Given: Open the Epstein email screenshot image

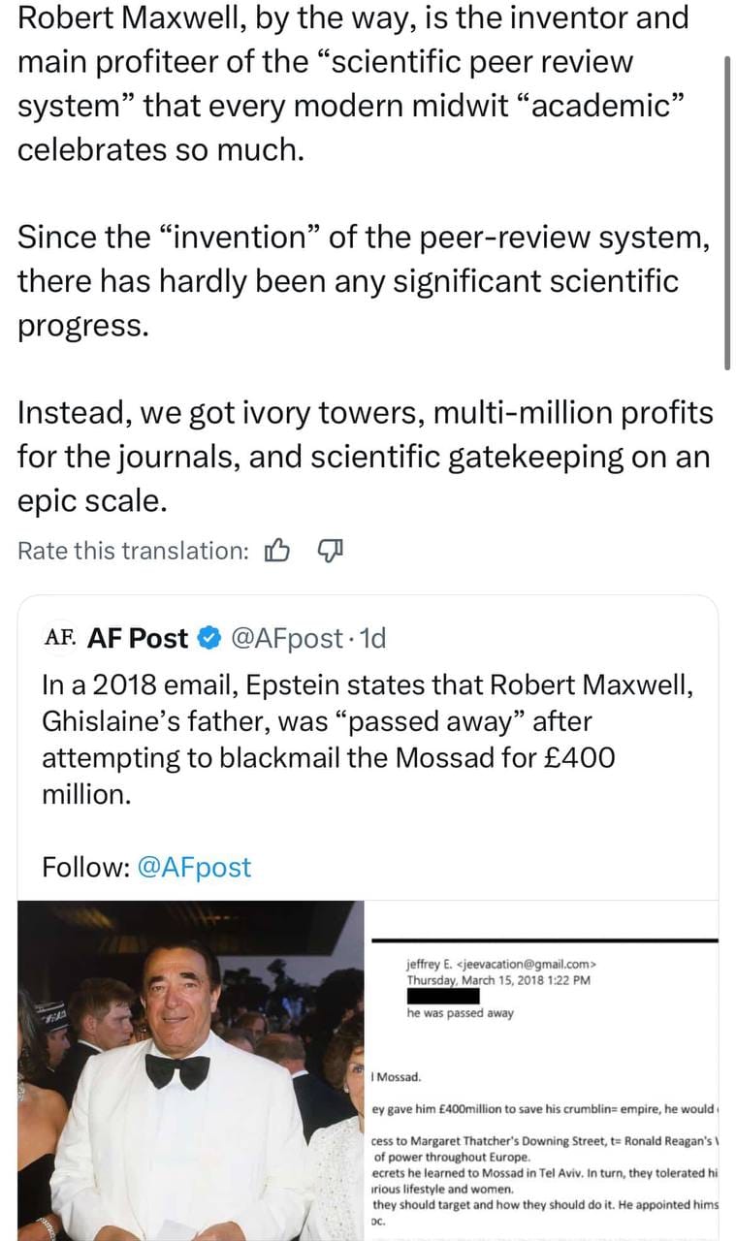Looking at the screenshot, I should coord(543,1070).
